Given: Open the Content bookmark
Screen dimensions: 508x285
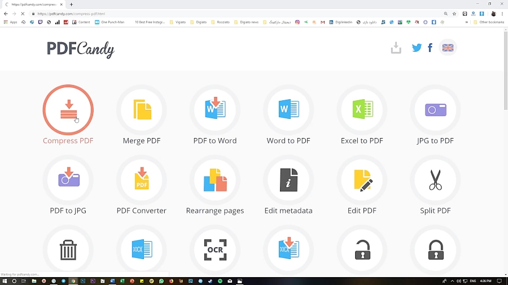Looking at the screenshot, I should point(81,23).
